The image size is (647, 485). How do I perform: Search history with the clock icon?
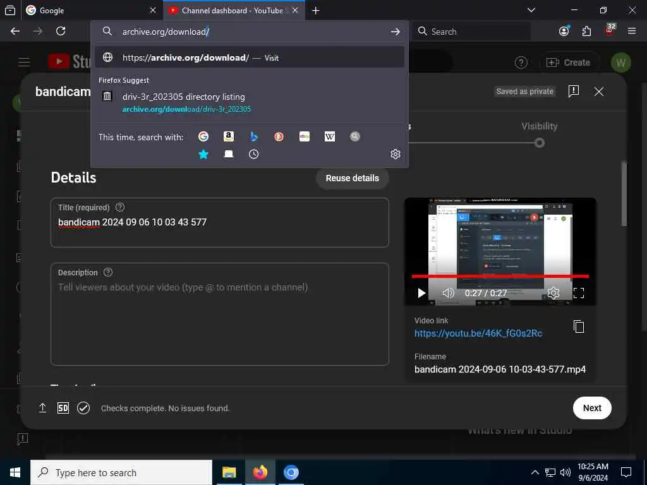[254, 154]
